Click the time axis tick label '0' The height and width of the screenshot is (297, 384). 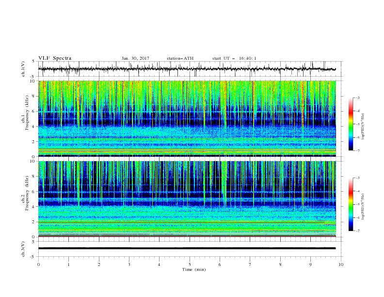click(x=38, y=264)
